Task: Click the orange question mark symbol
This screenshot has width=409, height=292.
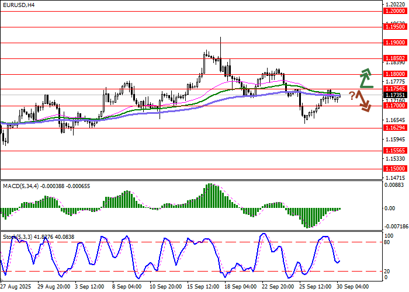Action: [x=352, y=95]
